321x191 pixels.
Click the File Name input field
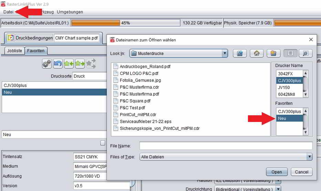226,146
